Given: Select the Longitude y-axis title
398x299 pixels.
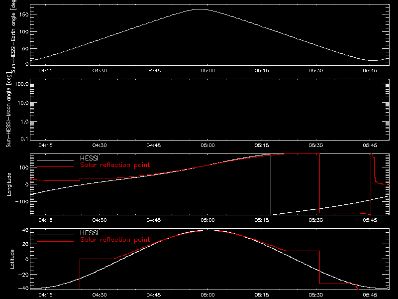Looking at the screenshot, I should pos(9,184).
